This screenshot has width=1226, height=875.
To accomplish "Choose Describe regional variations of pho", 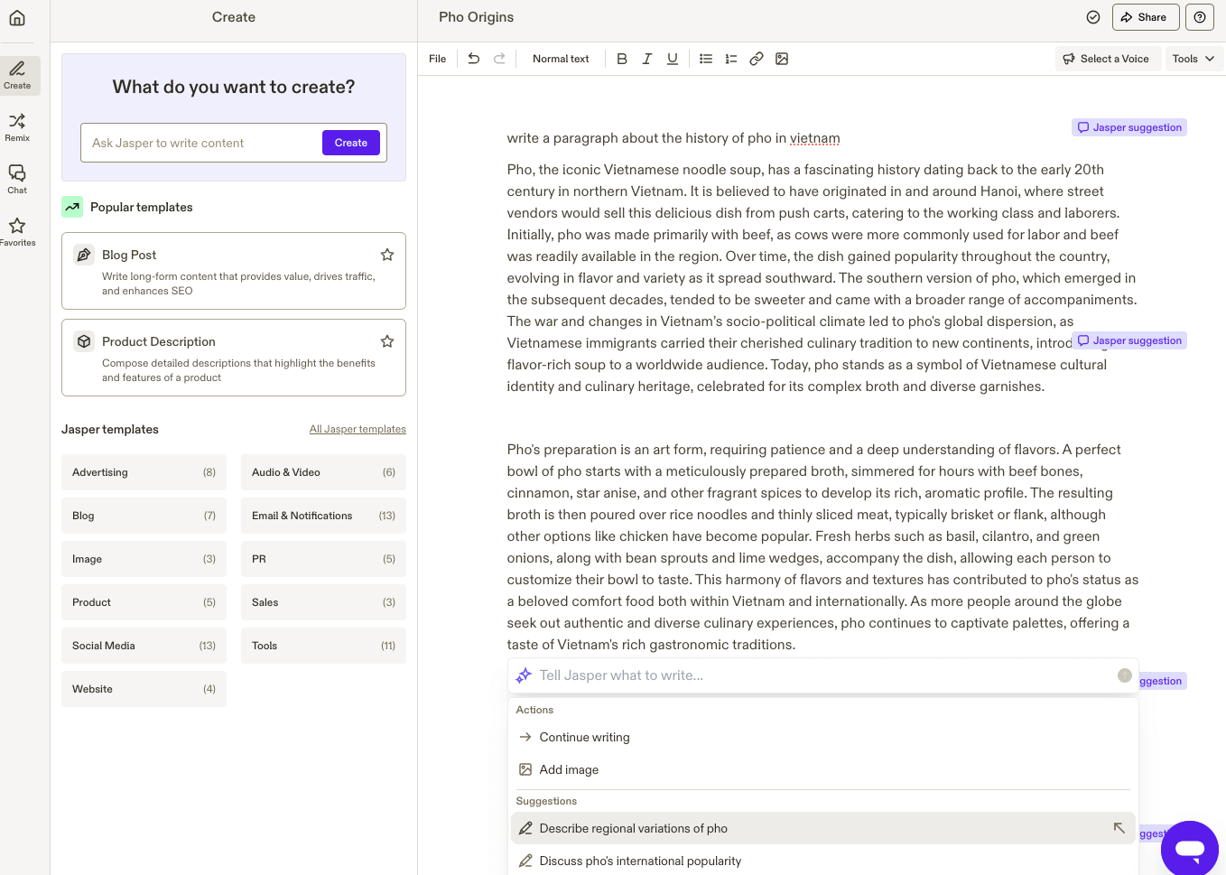I will (x=823, y=828).
